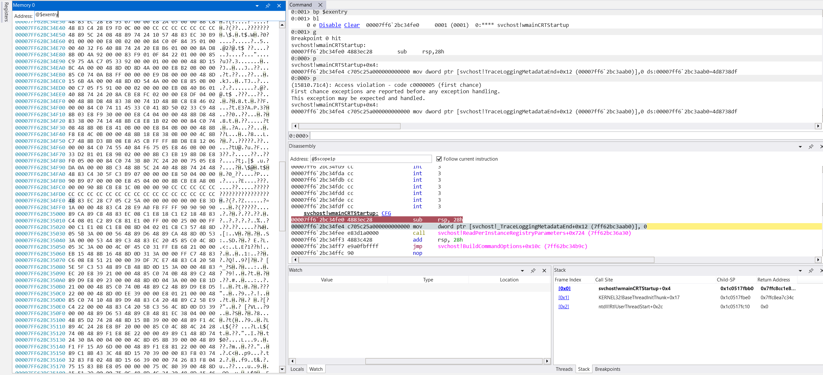
Task: Open stack frame [0x0] link
Action: 564,289
